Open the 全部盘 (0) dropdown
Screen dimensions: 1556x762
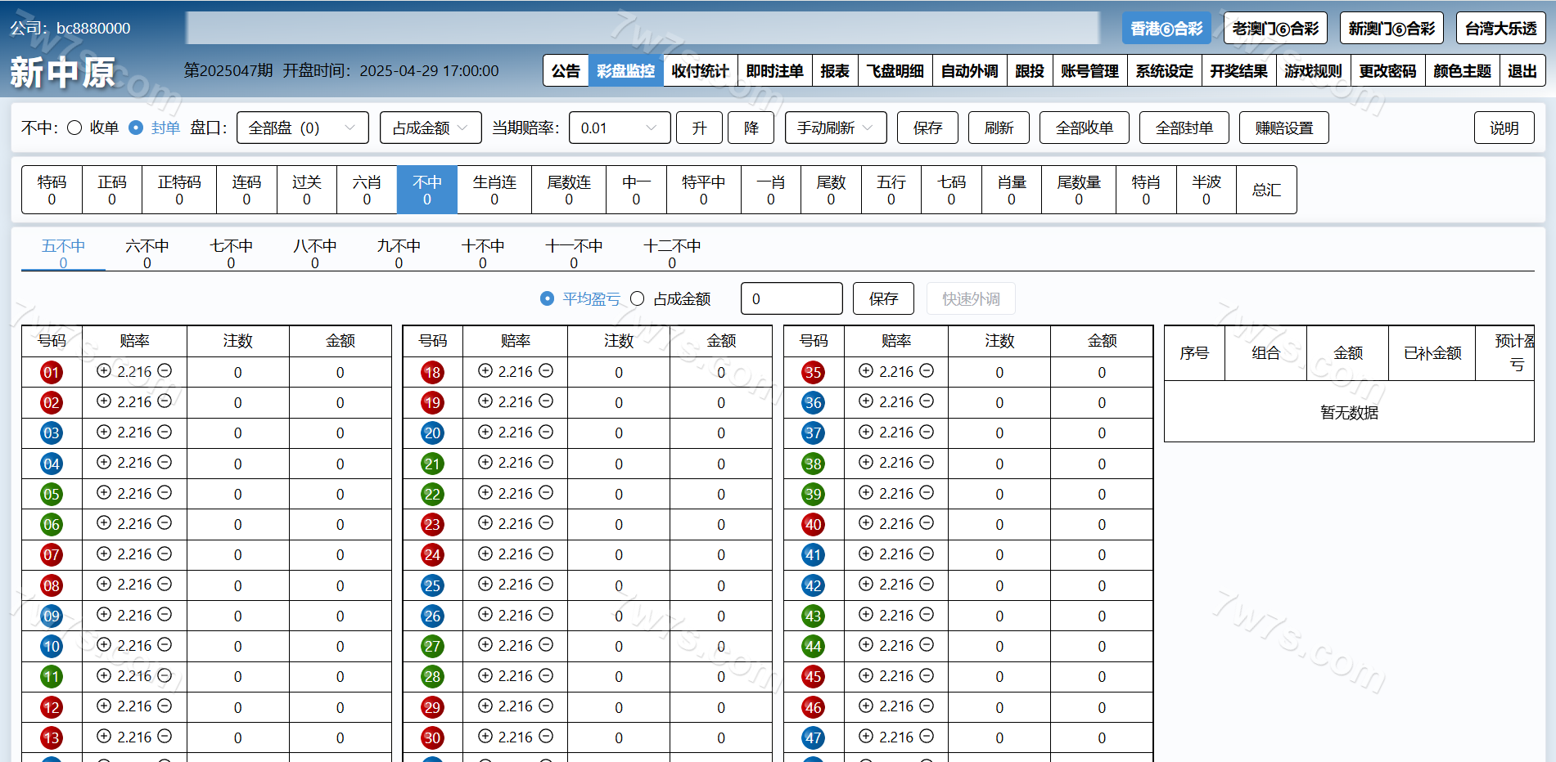point(302,128)
